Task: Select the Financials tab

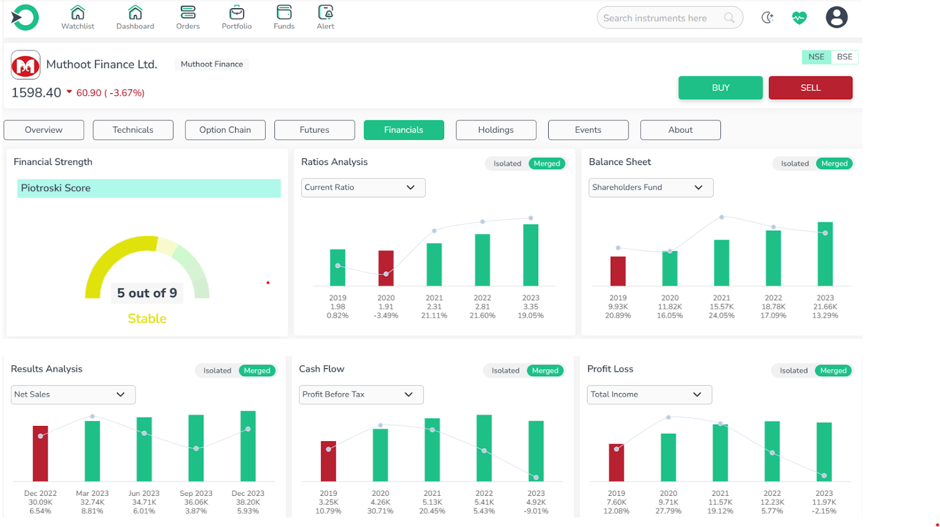Action: [404, 130]
